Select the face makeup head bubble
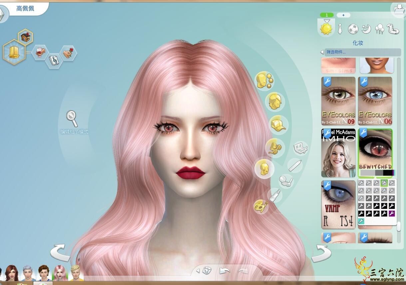 [264, 168]
